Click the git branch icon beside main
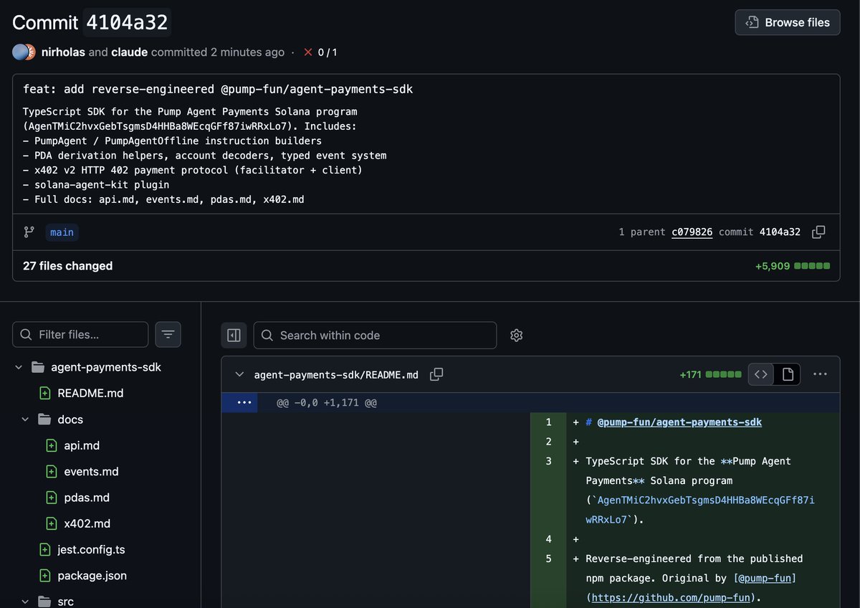The image size is (860, 608). coord(29,232)
